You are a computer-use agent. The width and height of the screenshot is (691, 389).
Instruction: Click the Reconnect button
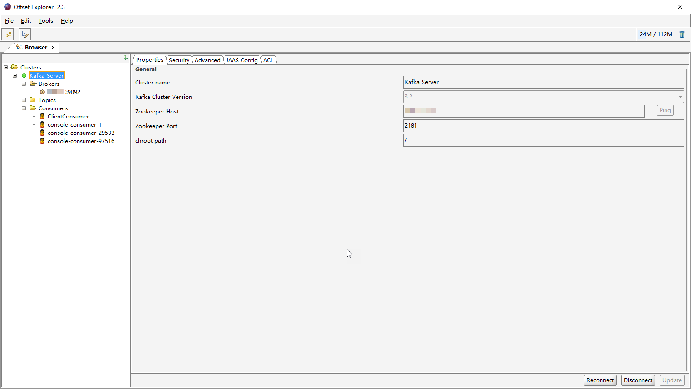[600, 380]
